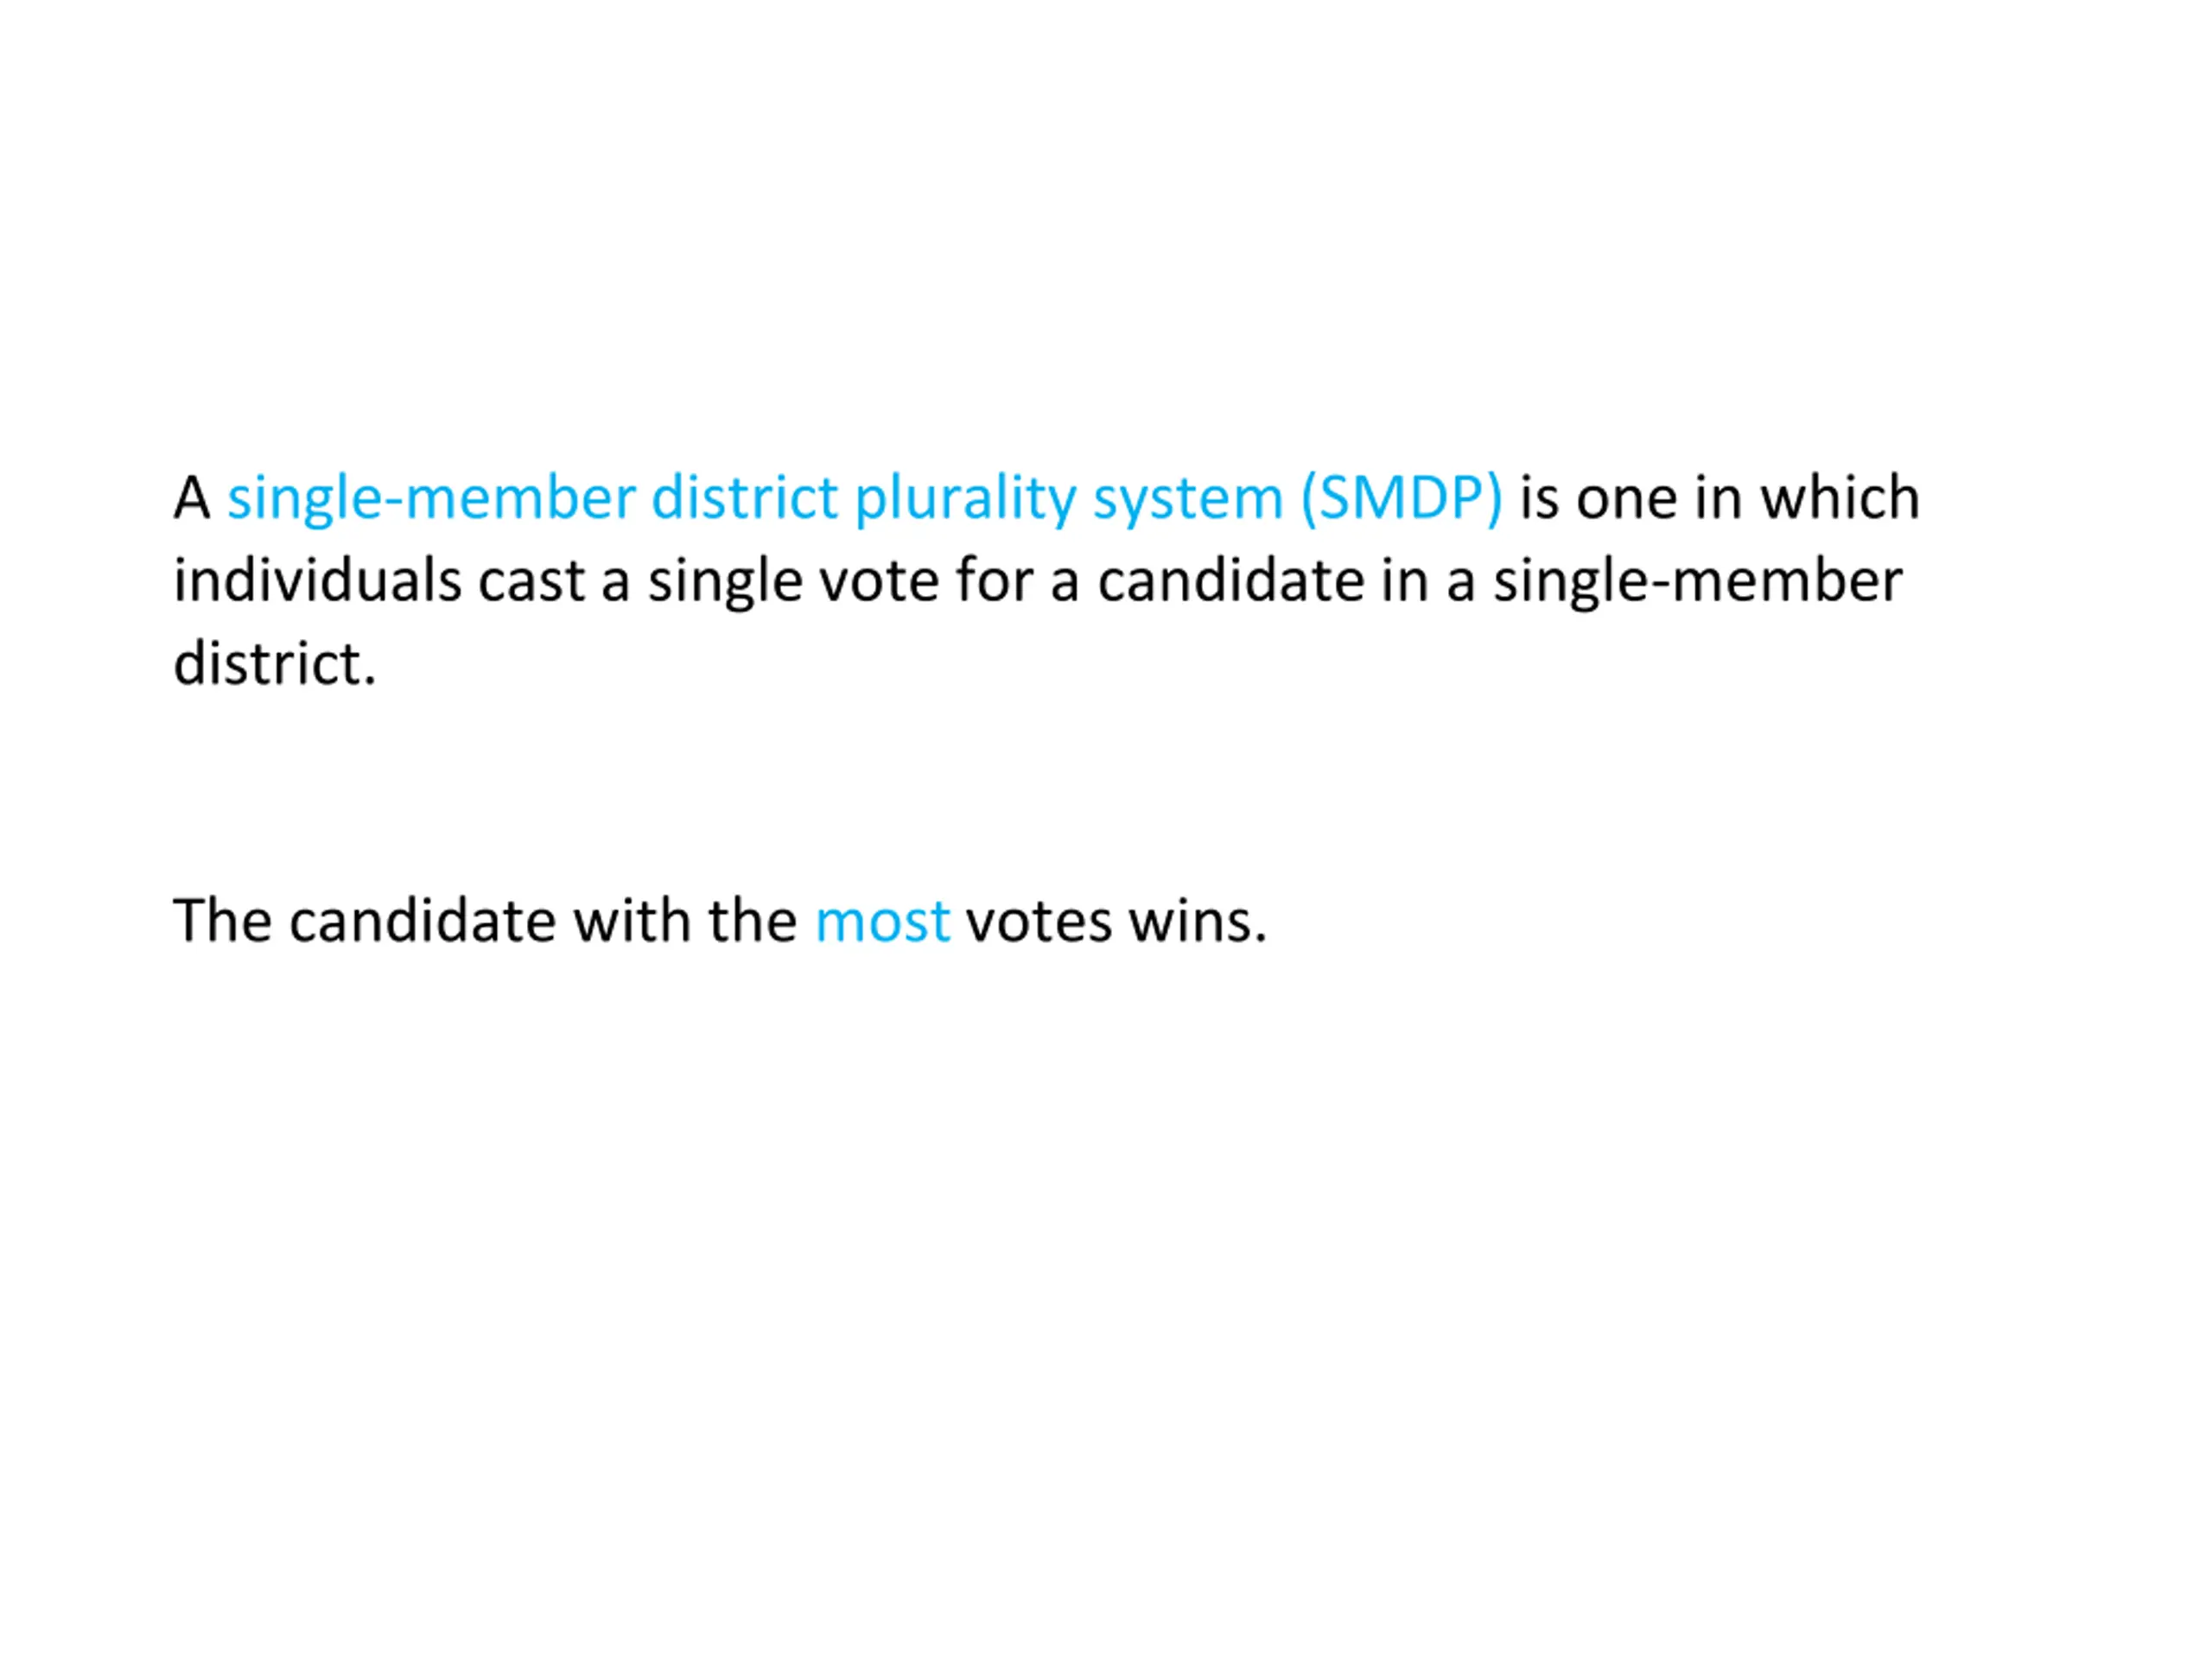Image resolution: width=2212 pixels, height=1660 pixels.
Task: Click the letter "A" starting the paragraph
Action: (192, 497)
